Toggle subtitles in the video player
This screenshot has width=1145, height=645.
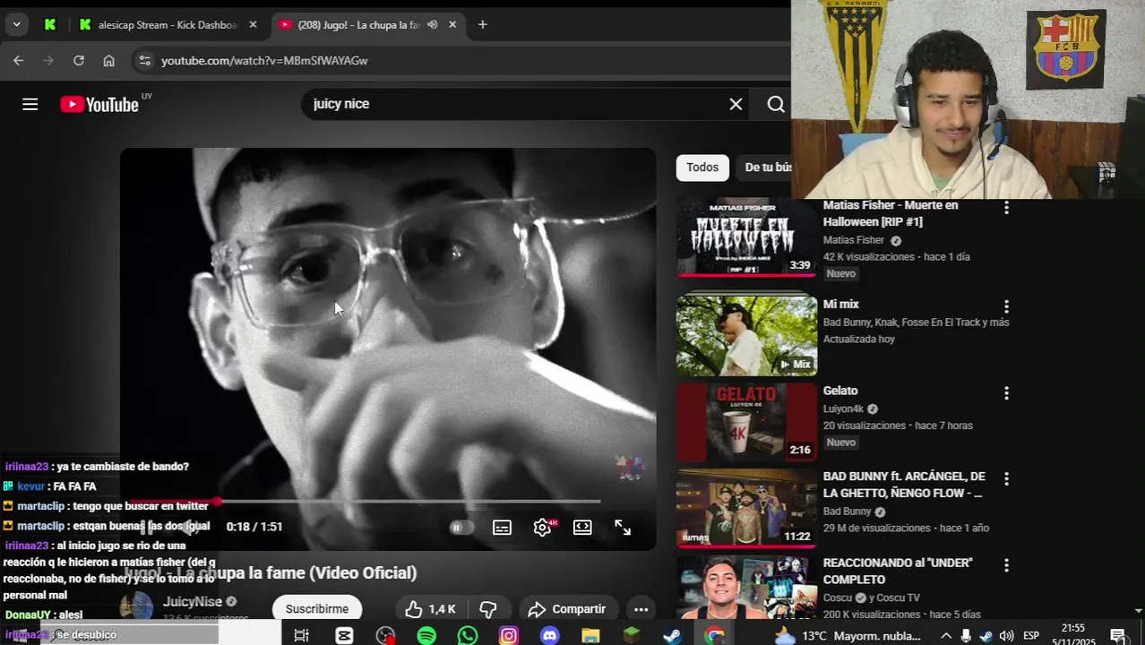click(502, 528)
